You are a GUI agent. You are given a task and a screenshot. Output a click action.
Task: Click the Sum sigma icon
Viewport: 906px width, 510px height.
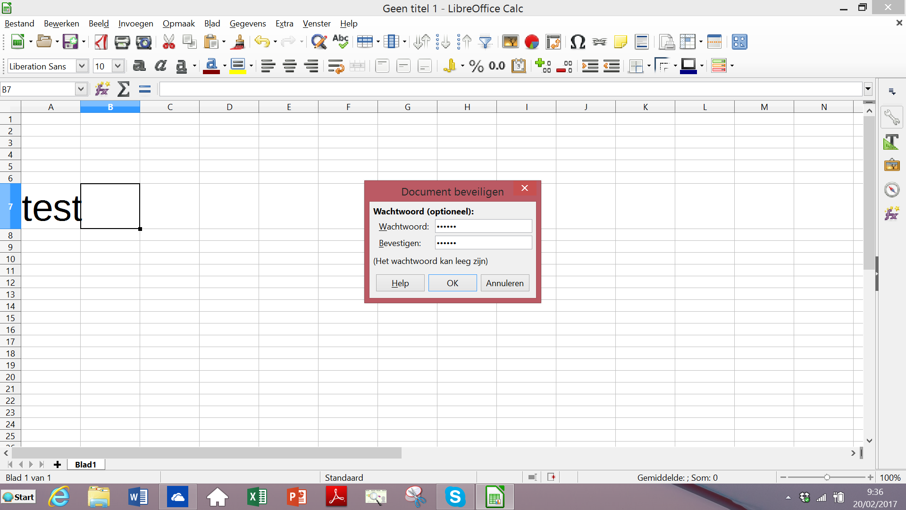tap(123, 89)
